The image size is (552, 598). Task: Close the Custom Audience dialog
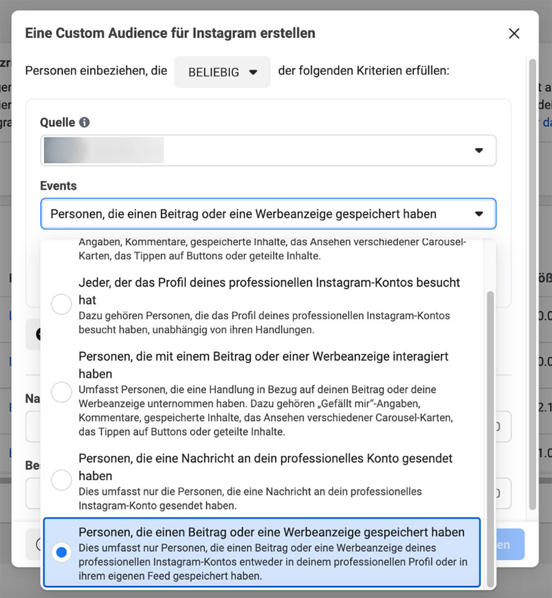(x=514, y=34)
